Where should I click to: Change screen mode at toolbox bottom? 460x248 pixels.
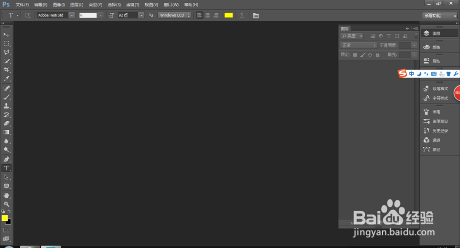click(6, 239)
